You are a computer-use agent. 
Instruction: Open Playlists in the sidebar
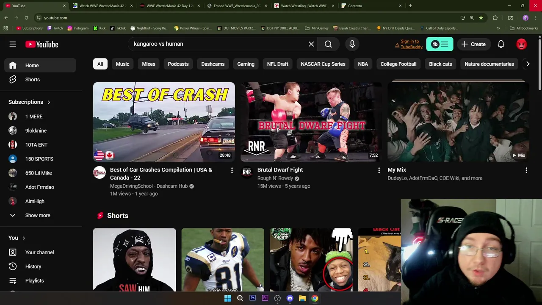(40, 280)
